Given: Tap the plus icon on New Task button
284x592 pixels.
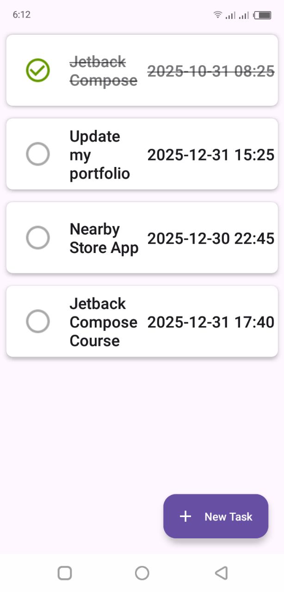Looking at the screenshot, I should click(x=185, y=516).
